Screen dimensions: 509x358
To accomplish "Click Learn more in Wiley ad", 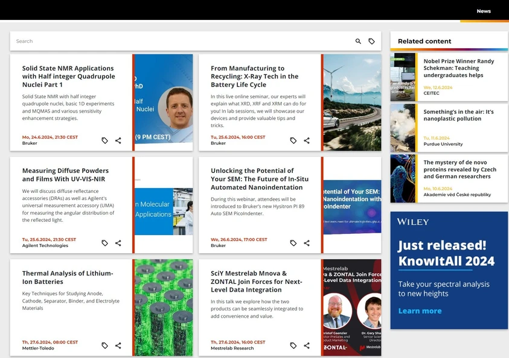I will (x=420, y=311).
